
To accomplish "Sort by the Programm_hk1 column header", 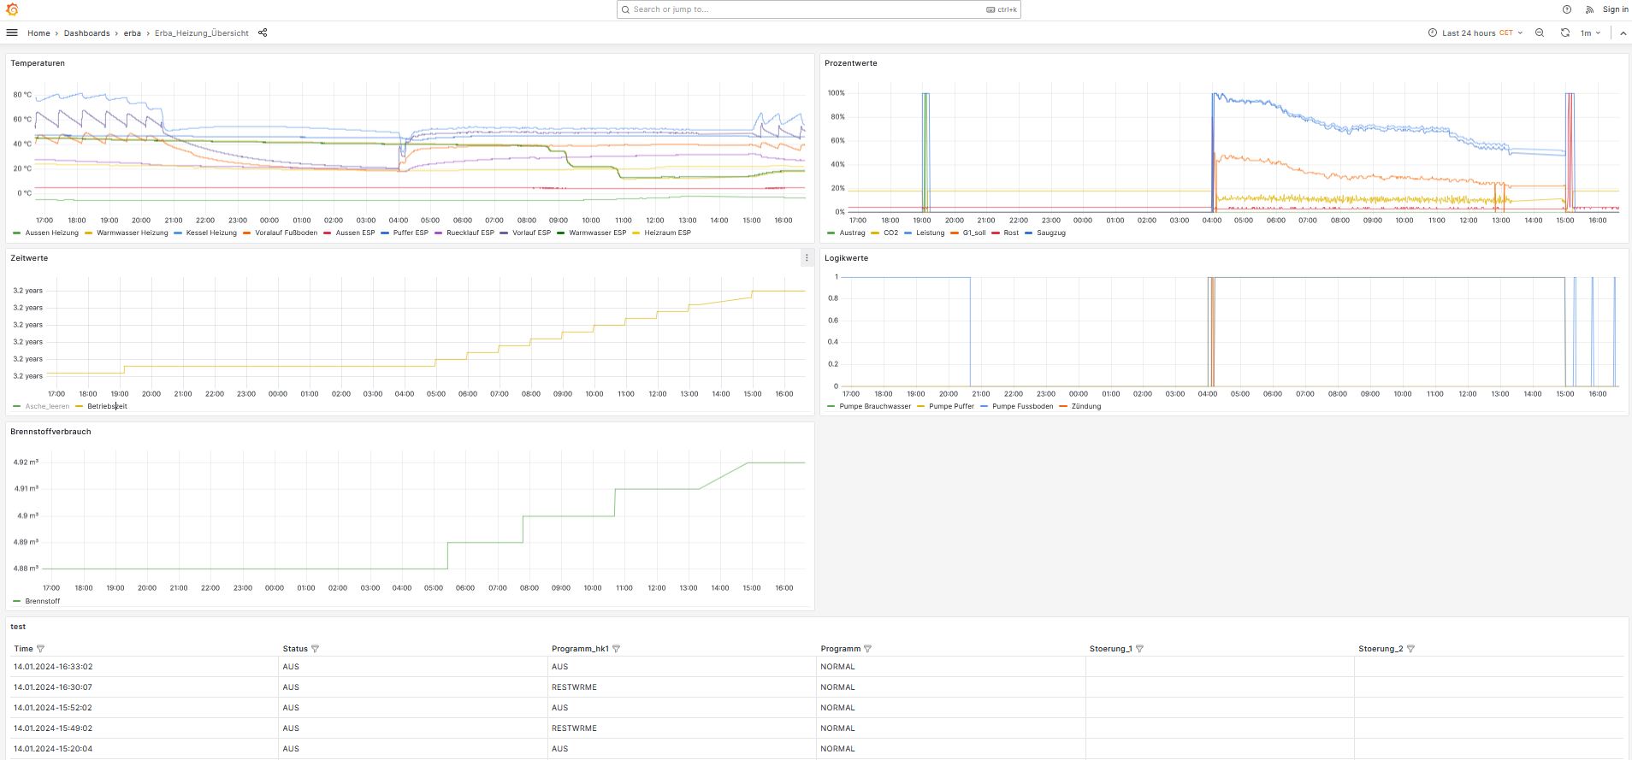I will 580,649.
